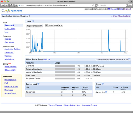133x113 pixels.
Task: Open the Requests/Second chart type dropdown
Action: (x=34, y=26)
